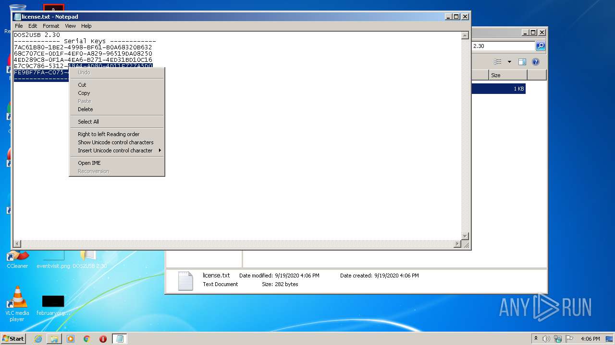Change the view icon in Explorer toolbar
The image size is (615, 345).
(x=498, y=62)
